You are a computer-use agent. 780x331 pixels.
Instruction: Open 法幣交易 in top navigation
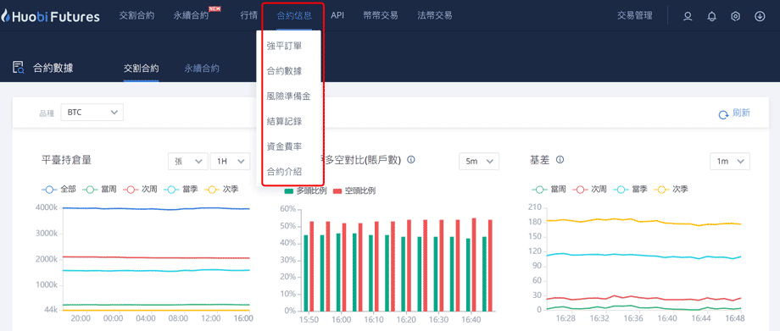(x=435, y=15)
